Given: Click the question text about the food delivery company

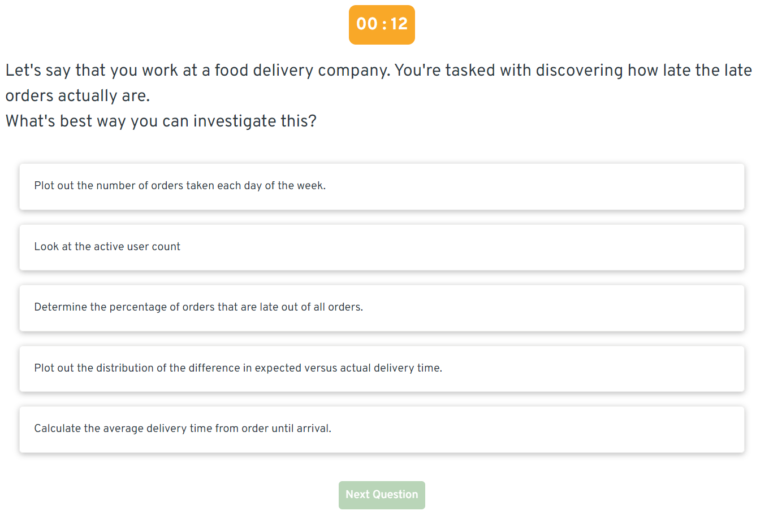Looking at the screenshot, I should tap(379, 82).
